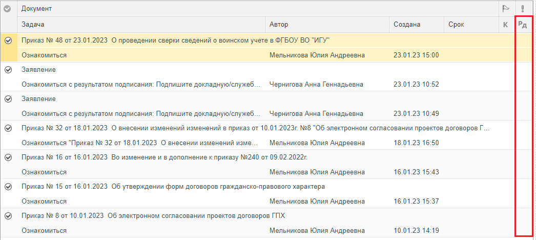Viewport: 536px width, 240px height.
Task: Click the checkmark icon in the table header
Action: point(8,9)
